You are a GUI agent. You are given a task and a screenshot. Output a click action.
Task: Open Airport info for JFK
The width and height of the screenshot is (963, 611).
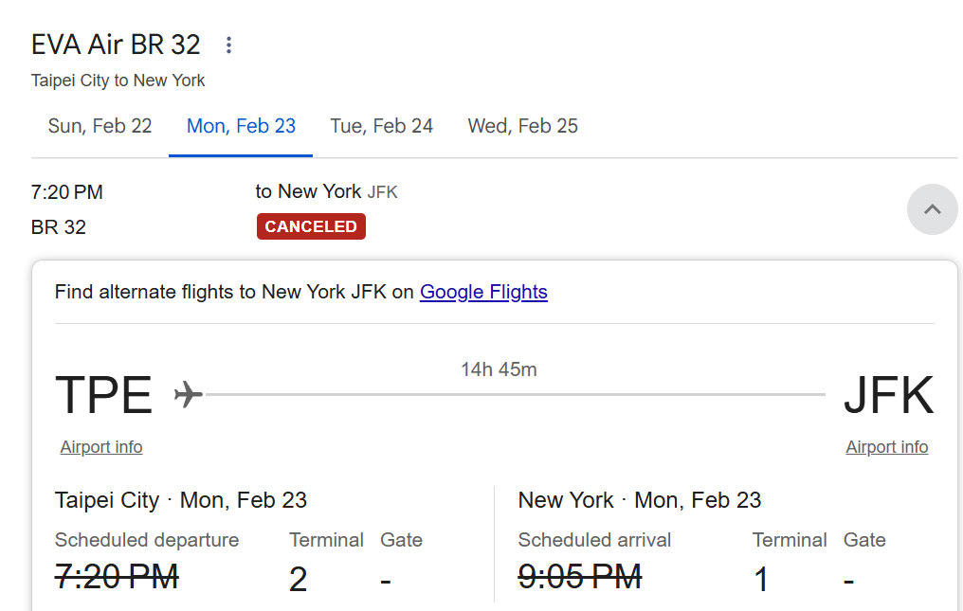[x=887, y=447]
